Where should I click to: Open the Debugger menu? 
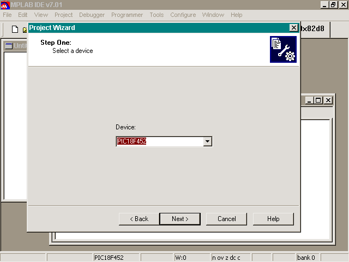click(x=92, y=15)
